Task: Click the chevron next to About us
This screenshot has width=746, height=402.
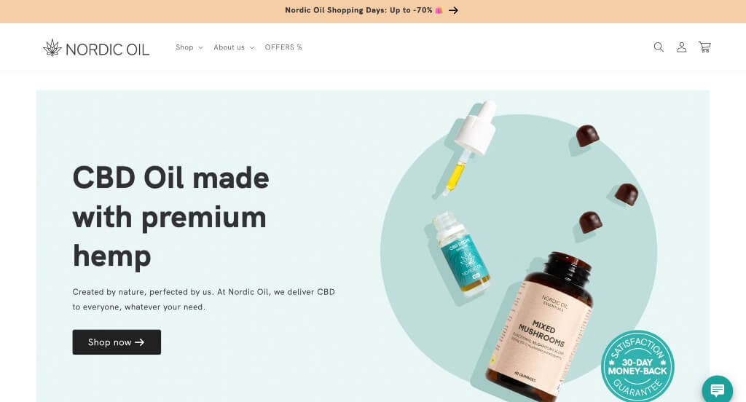Action: (252, 47)
